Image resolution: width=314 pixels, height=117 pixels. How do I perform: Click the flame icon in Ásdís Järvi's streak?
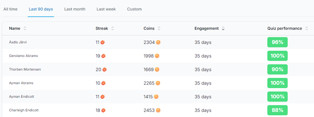(x=102, y=42)
